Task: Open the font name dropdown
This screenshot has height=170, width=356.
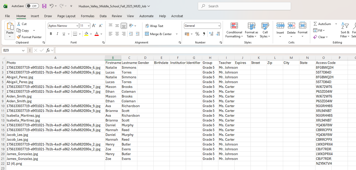Action: click(x=77, y=26)
